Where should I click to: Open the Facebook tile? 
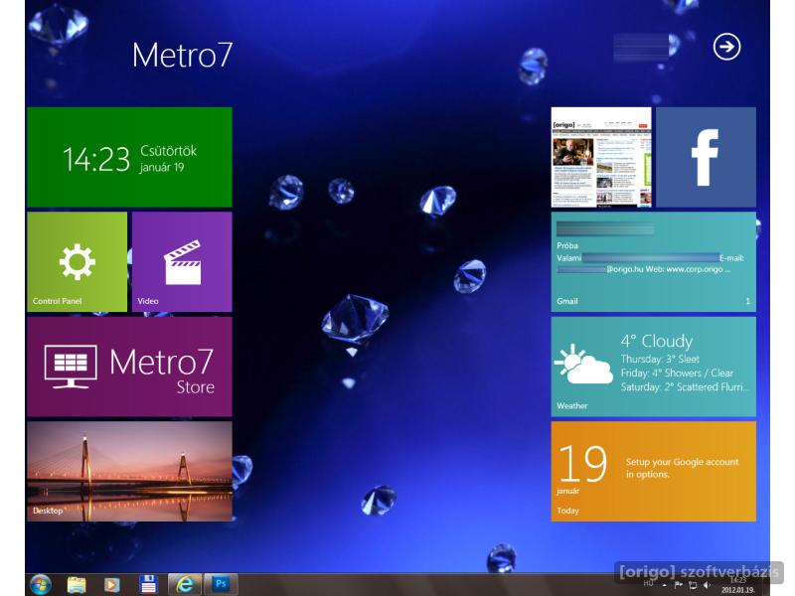pos(706,157)
